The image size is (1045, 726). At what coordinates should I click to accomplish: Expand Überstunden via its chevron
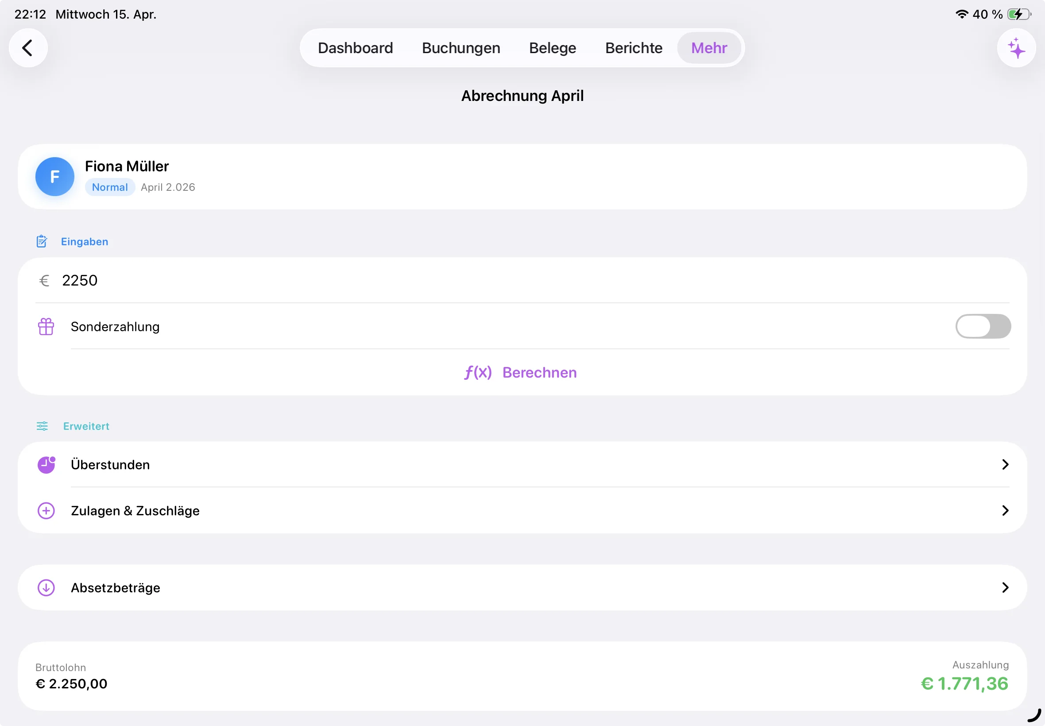[1005, 464]
